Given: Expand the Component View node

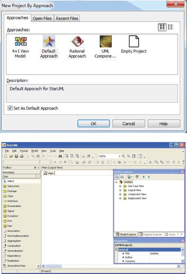Looking at the screenshot, I should pos(120,194).
